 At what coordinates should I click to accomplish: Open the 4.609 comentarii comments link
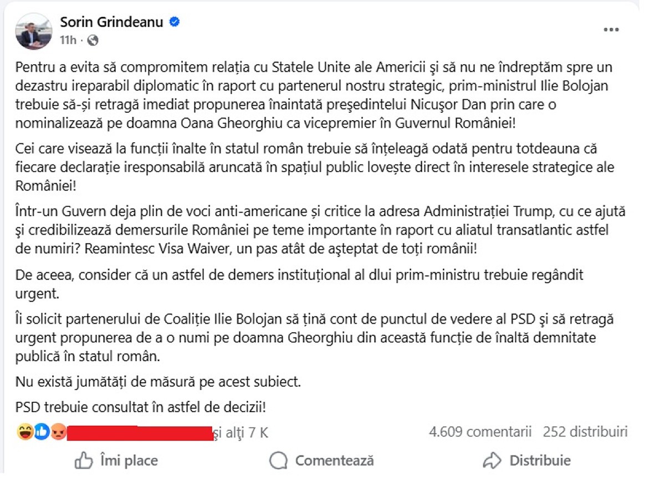480,432
